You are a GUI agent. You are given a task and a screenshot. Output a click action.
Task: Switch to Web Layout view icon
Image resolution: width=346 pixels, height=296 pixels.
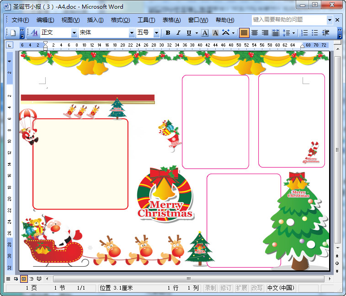pyautogui.click(x=16, y=279)
